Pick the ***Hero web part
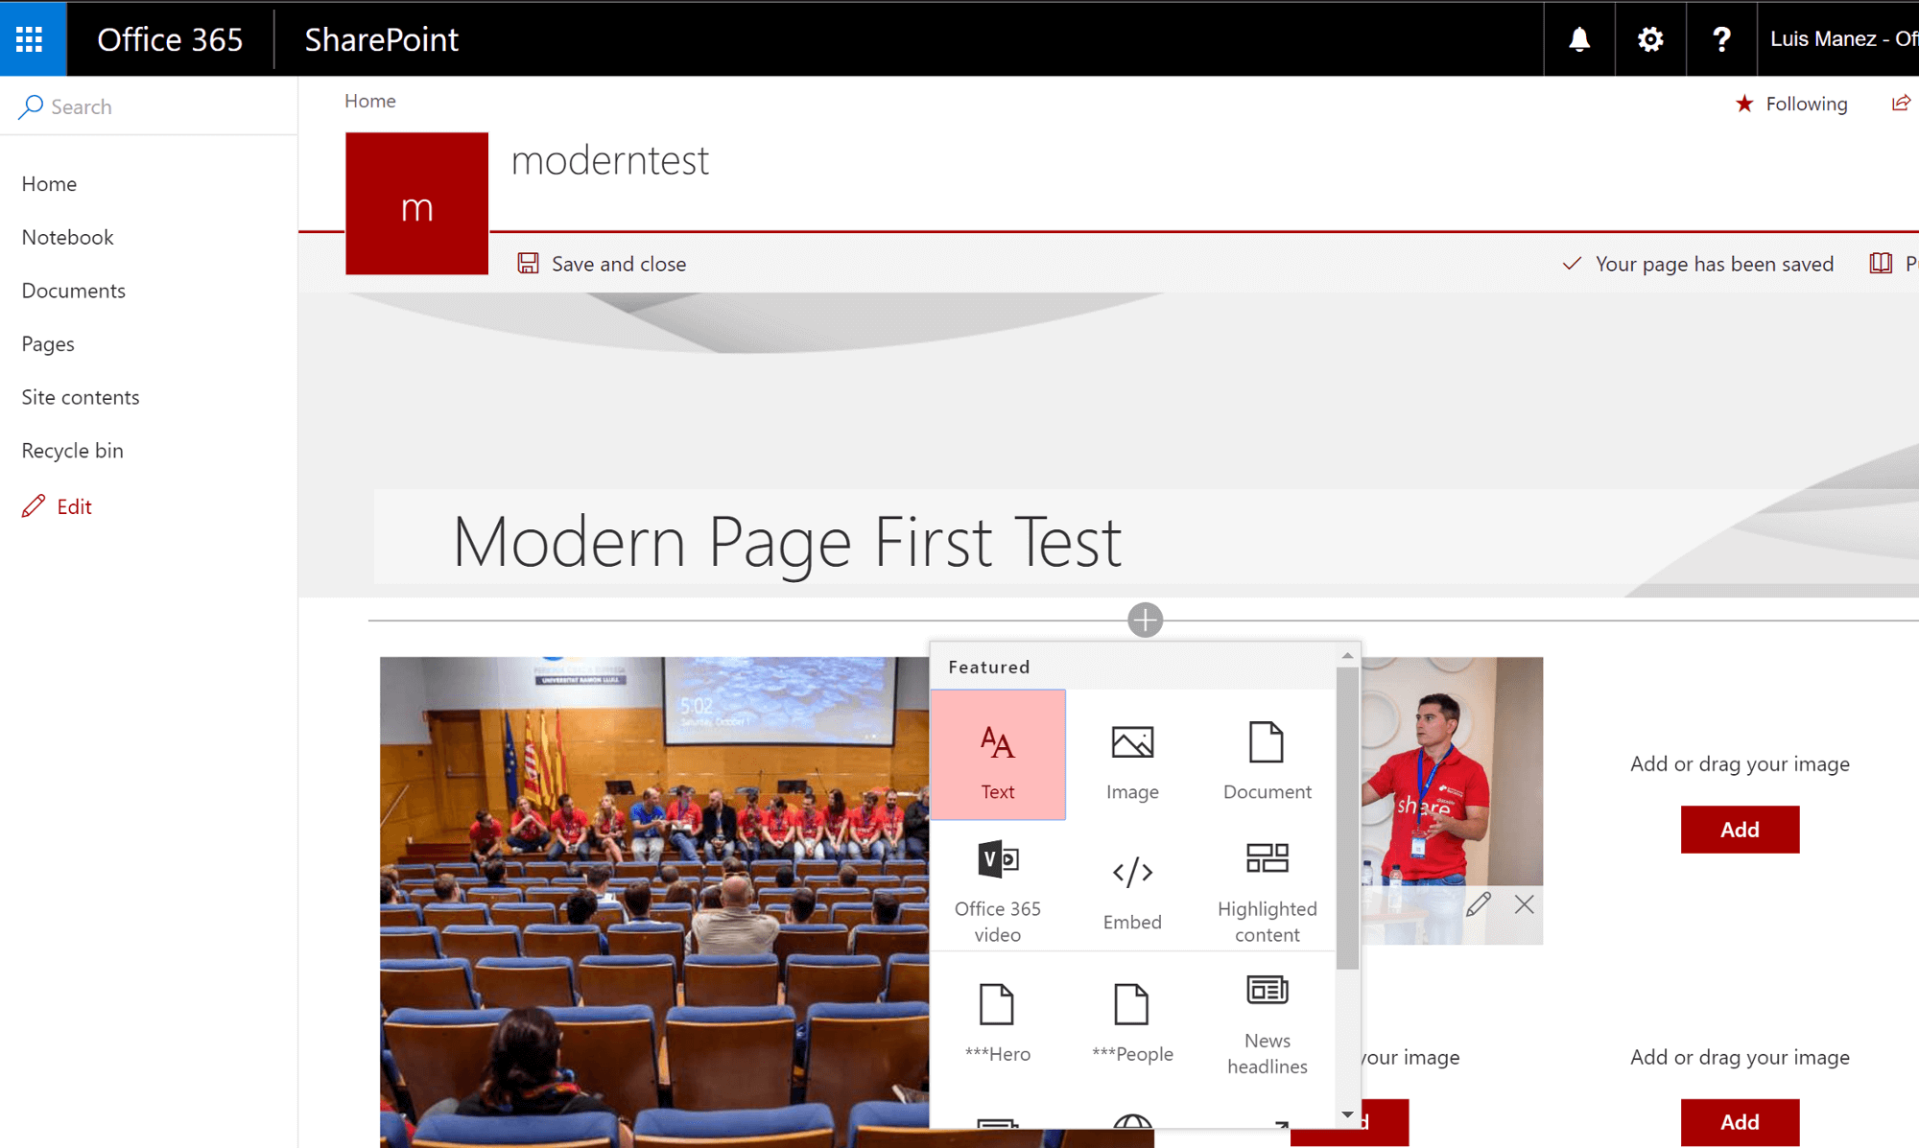Viewport: 1919px width, 1148px height. tap(998, 1017)
